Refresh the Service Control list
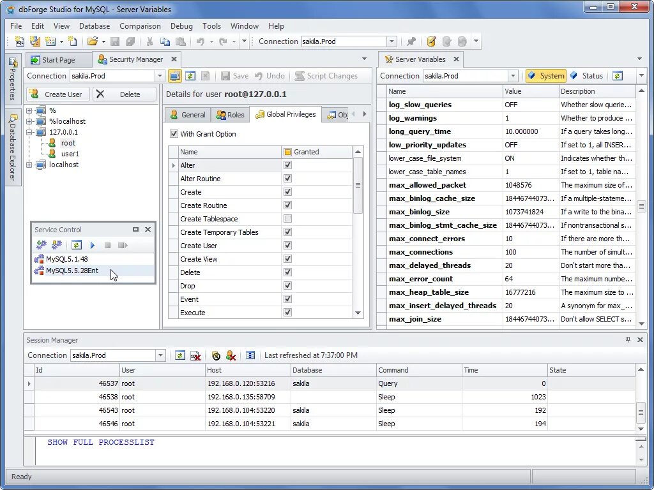The image size is (654, 490). [x=76, y=245]
